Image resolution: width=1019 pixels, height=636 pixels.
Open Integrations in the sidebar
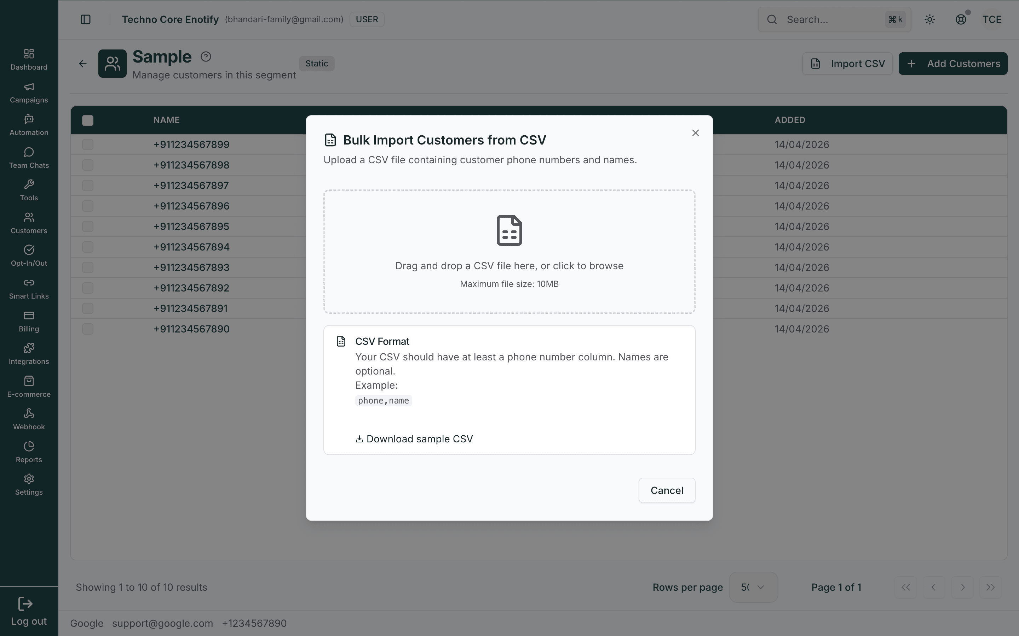point(29,354)
